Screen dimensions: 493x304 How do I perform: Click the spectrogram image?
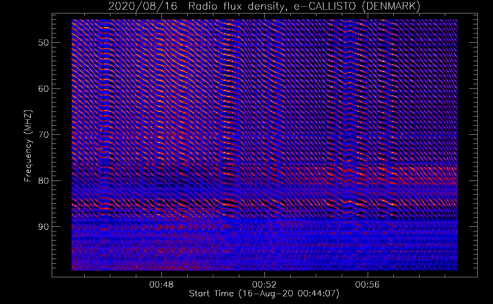coord(265,145)
